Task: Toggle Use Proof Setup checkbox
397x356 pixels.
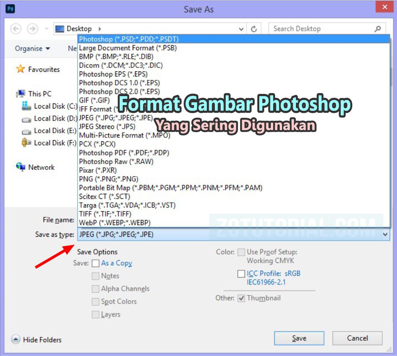Action: coord(241,252)
